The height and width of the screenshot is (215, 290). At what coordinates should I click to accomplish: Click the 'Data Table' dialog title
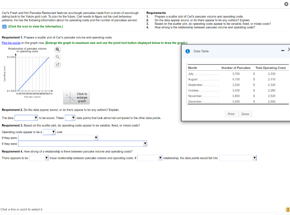[x=201, y=51]
